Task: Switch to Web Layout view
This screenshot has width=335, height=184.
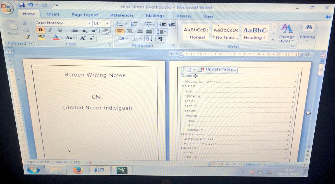Action: click(226, 163)
